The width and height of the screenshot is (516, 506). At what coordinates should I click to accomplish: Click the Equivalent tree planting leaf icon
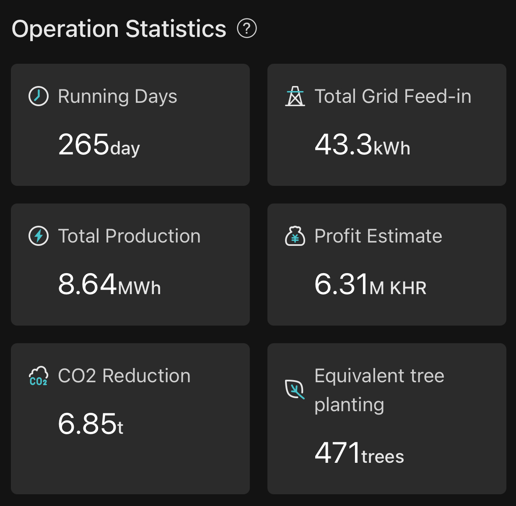295,390
